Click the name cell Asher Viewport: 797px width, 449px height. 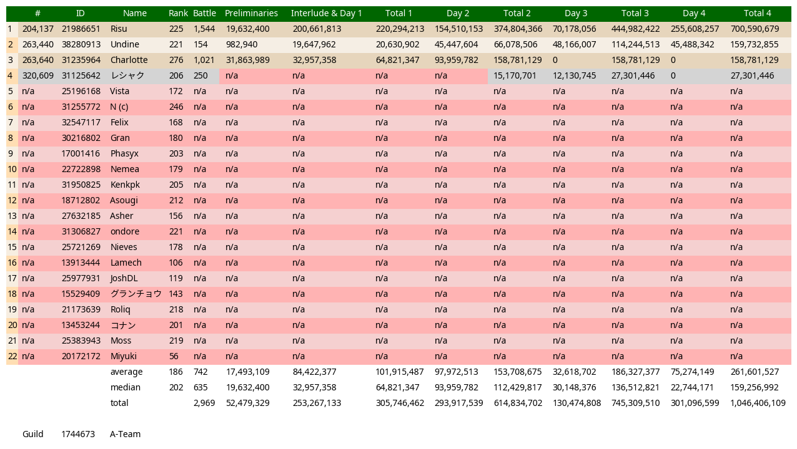point(122,216)
